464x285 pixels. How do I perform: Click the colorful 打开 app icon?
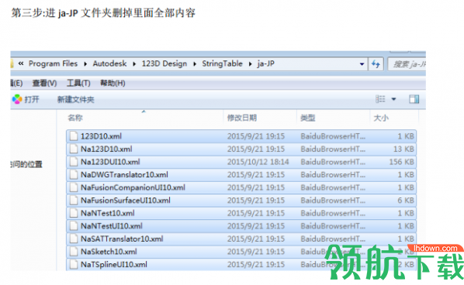[17, 99]
